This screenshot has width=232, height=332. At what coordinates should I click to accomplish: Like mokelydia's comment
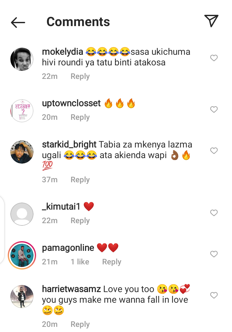(x=214, y=58)
